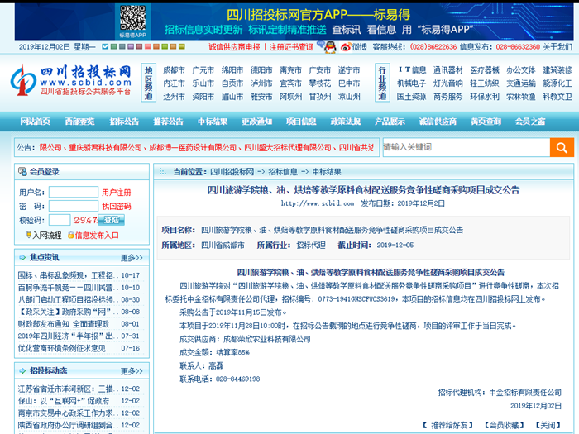Click the 会员收藏 link
This screenshot has height=434, width=579.
(x=504, y=426)
